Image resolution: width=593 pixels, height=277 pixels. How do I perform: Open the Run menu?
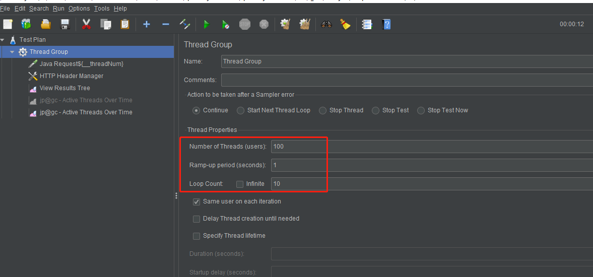click(x=58, y=9)
